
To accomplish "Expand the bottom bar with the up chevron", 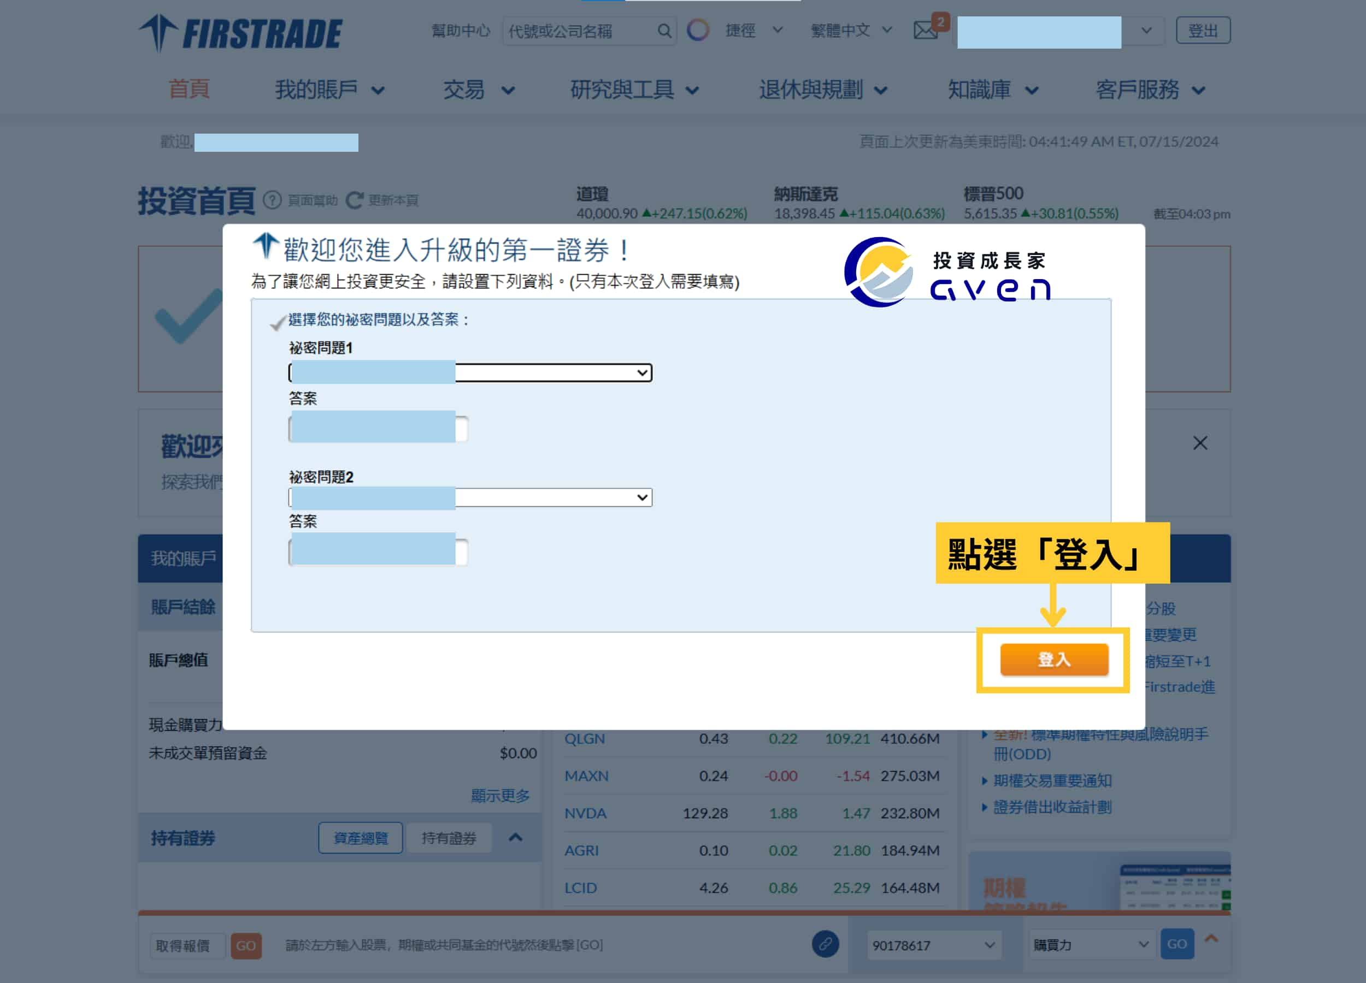I will click(1211, 938).
